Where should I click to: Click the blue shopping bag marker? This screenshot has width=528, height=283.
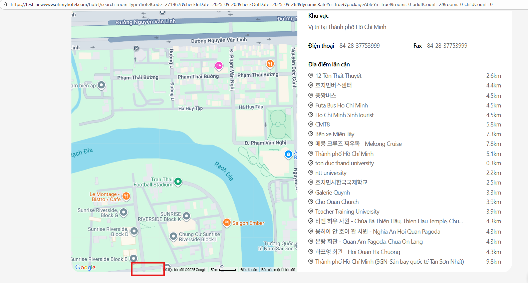pyautogui.click(x=288, y=155)
